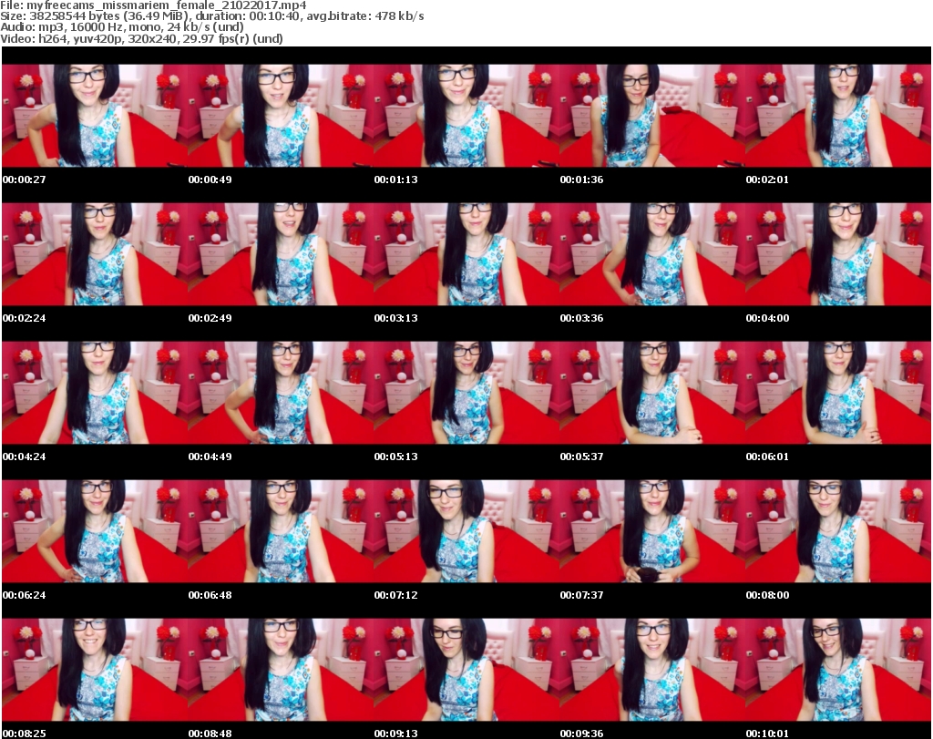Select the thumbnail frame at 00:05:37
This screenshot has width=933, height=739.
(652, 393)
